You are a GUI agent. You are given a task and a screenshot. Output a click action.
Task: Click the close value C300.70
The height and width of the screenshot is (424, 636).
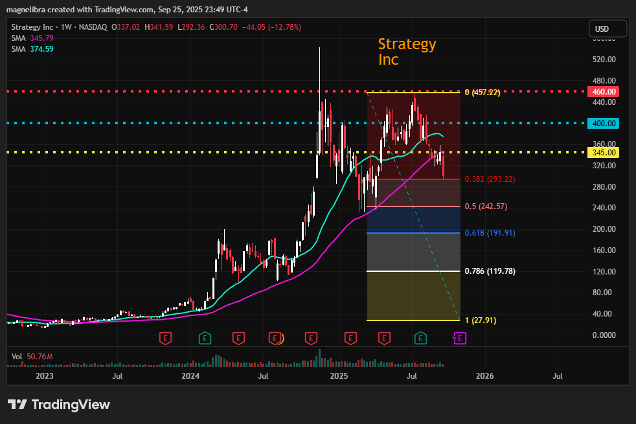point(223,27)
